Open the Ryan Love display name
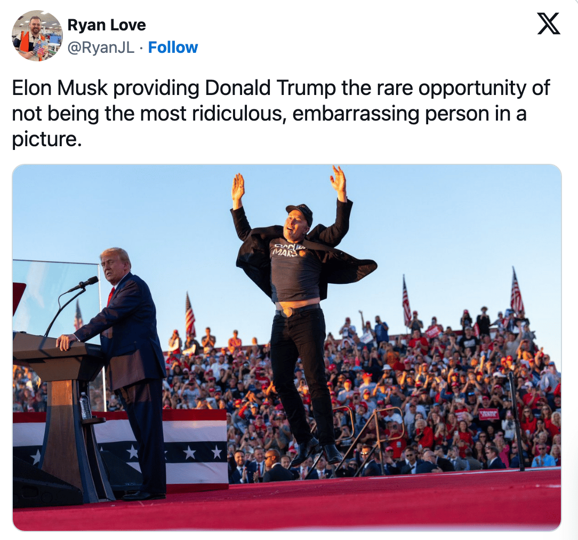 click(107, 25)
